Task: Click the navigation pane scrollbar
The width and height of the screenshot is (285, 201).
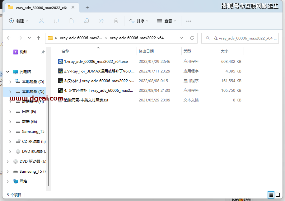Action: tap(49, 142)
